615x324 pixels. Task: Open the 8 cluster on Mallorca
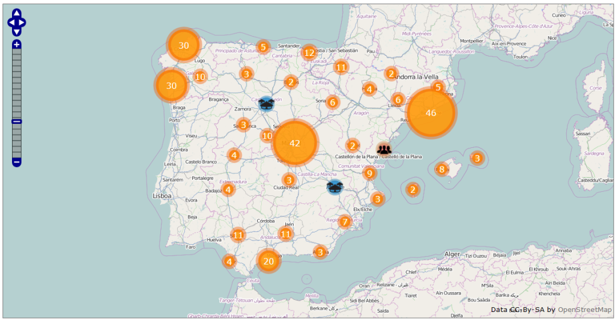coord(441,170)
